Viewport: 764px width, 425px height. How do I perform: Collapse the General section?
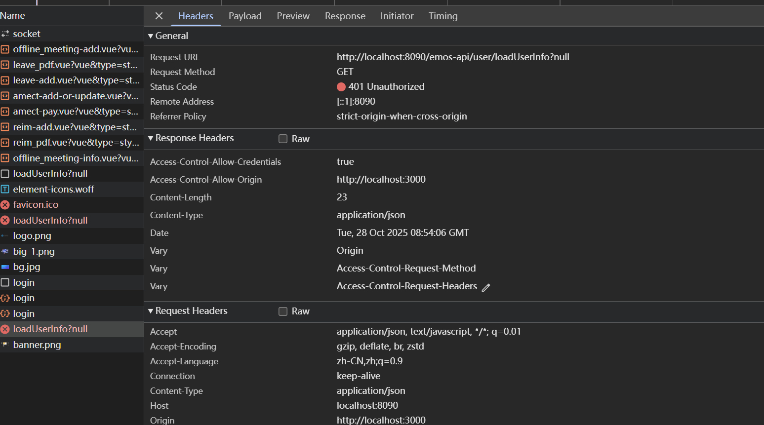pyautogui.click(x=151, y=36)
